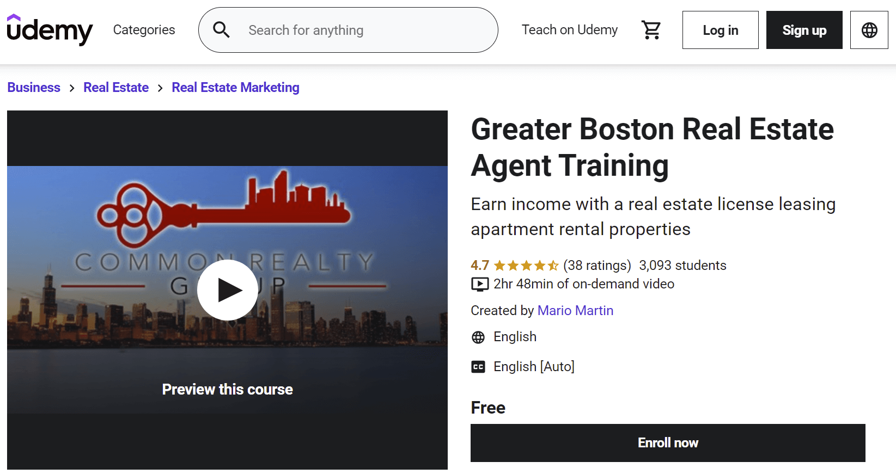
Task: Click the course subtitle about earning income
Action: [653, 217]
